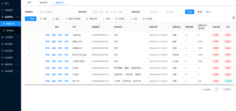Collapse the 宴席管理 sidebar menu
236x111 pixels.
(10, 17)
